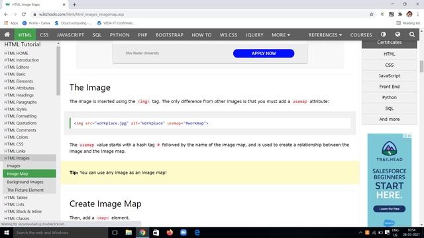Open a new browser tab
The width and height of the screenshot is (424, 238).
tap(74, 5)
